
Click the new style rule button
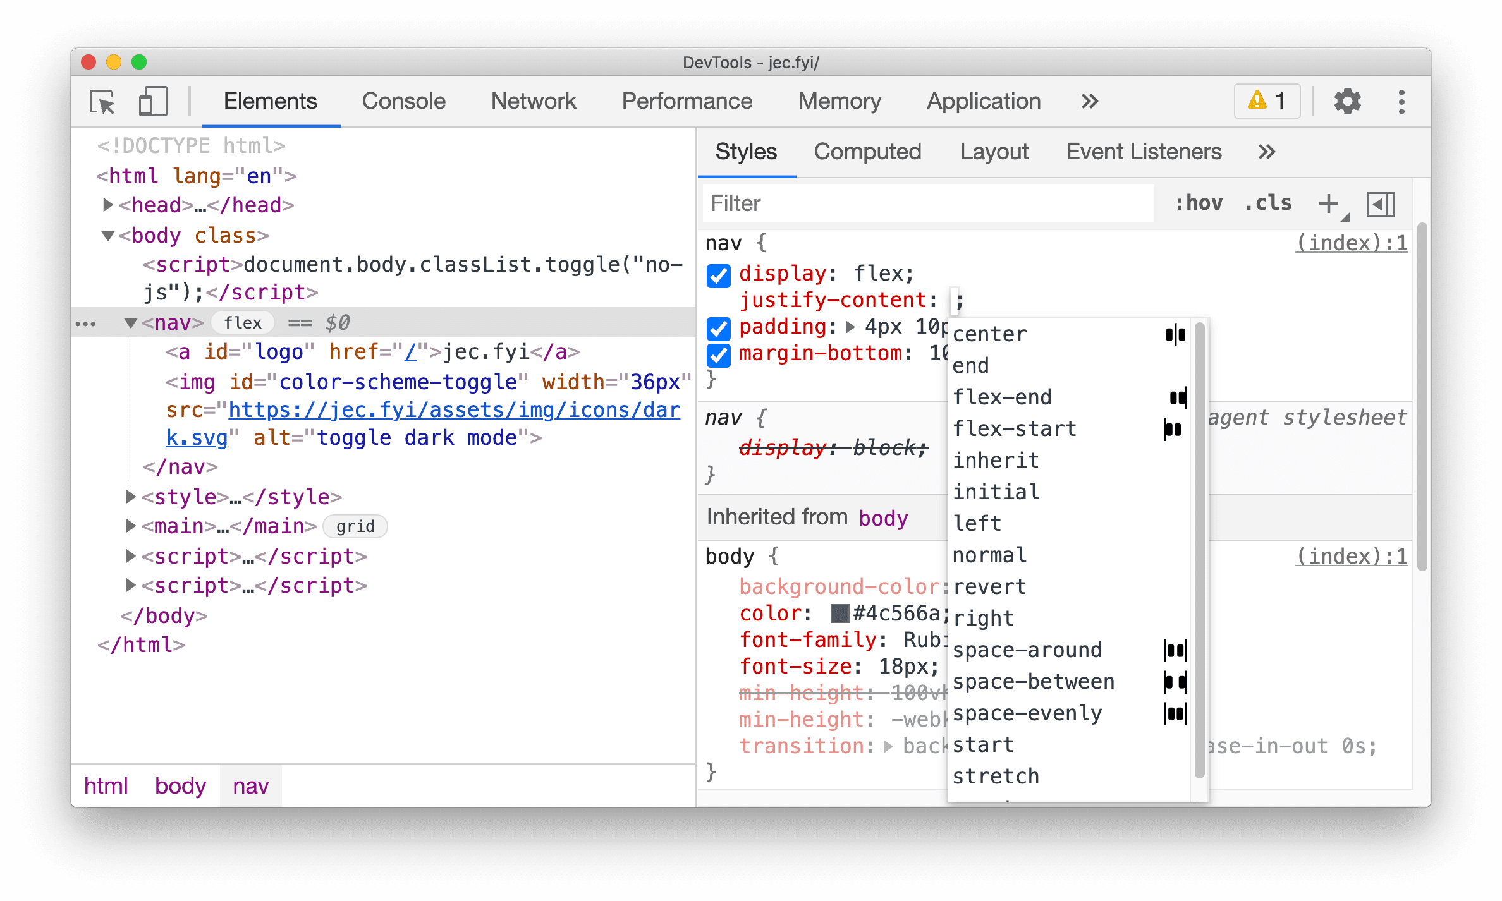[x=1328, y=204]
